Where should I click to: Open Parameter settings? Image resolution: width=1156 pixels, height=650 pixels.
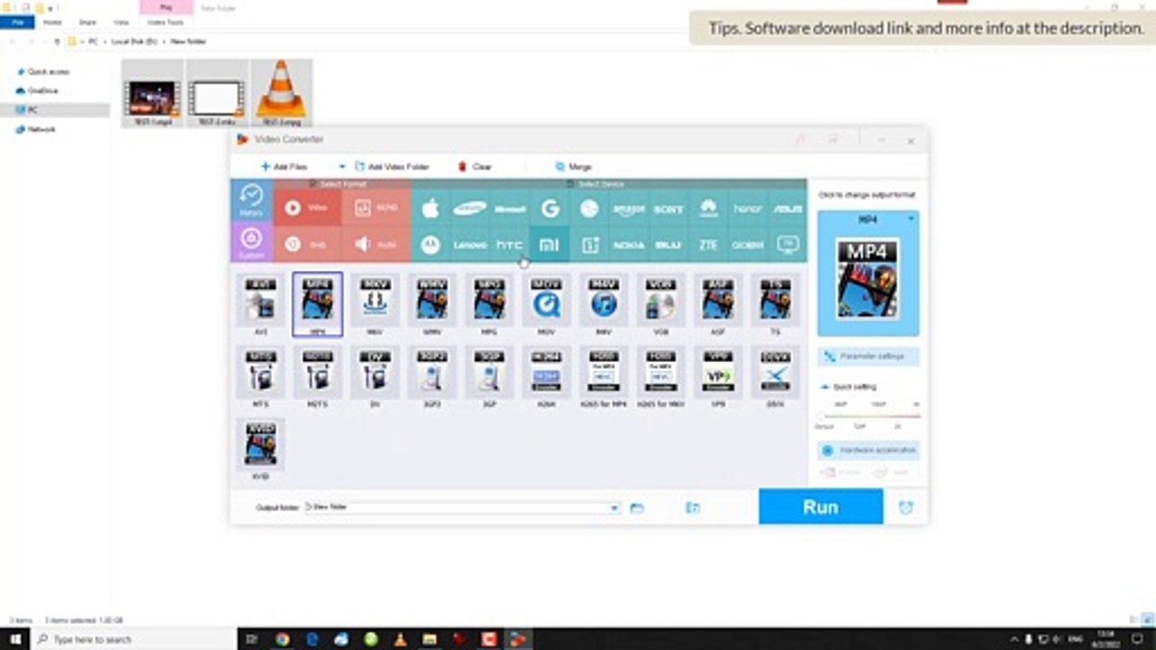pos(869,357)
